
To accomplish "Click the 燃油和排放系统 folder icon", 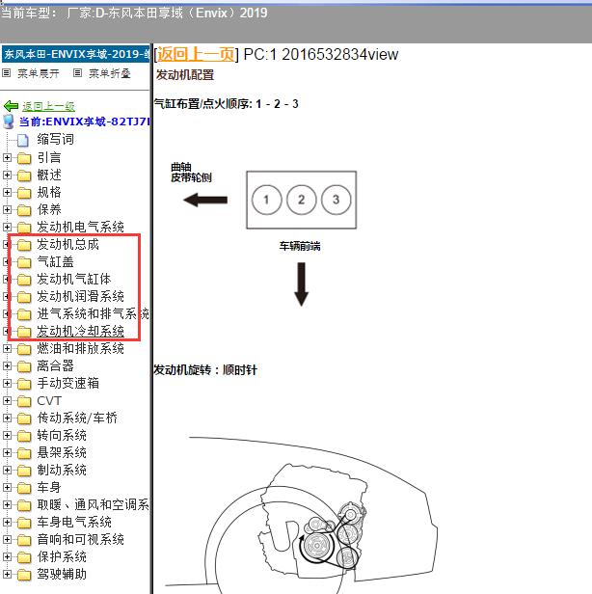I will click(x=24, y=349).
